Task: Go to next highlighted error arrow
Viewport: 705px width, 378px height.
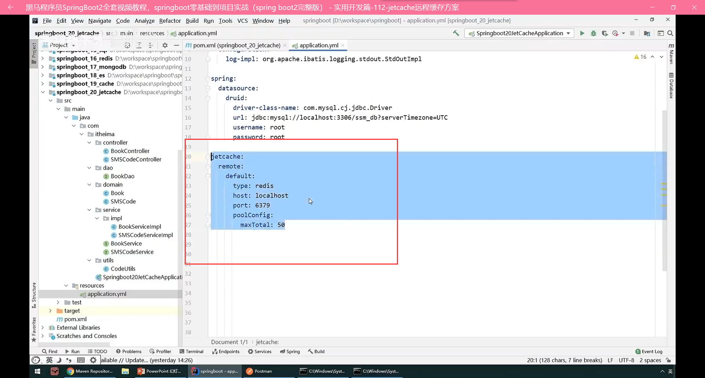Action: (x=661, y=57)
